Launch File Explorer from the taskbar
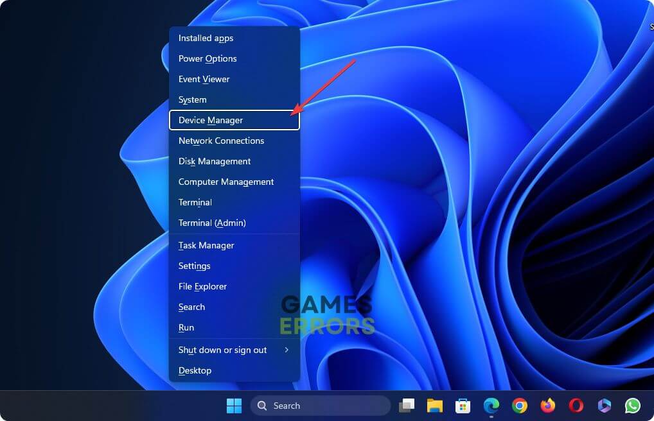Viewport: 654px width, 421px height. click(x=435, y=406)
